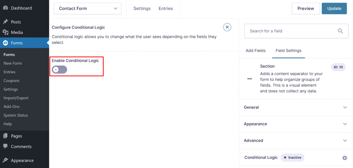353x168 pixels.
Task: Click the Posts pushpin icon
Action: [x=6, y=22]
